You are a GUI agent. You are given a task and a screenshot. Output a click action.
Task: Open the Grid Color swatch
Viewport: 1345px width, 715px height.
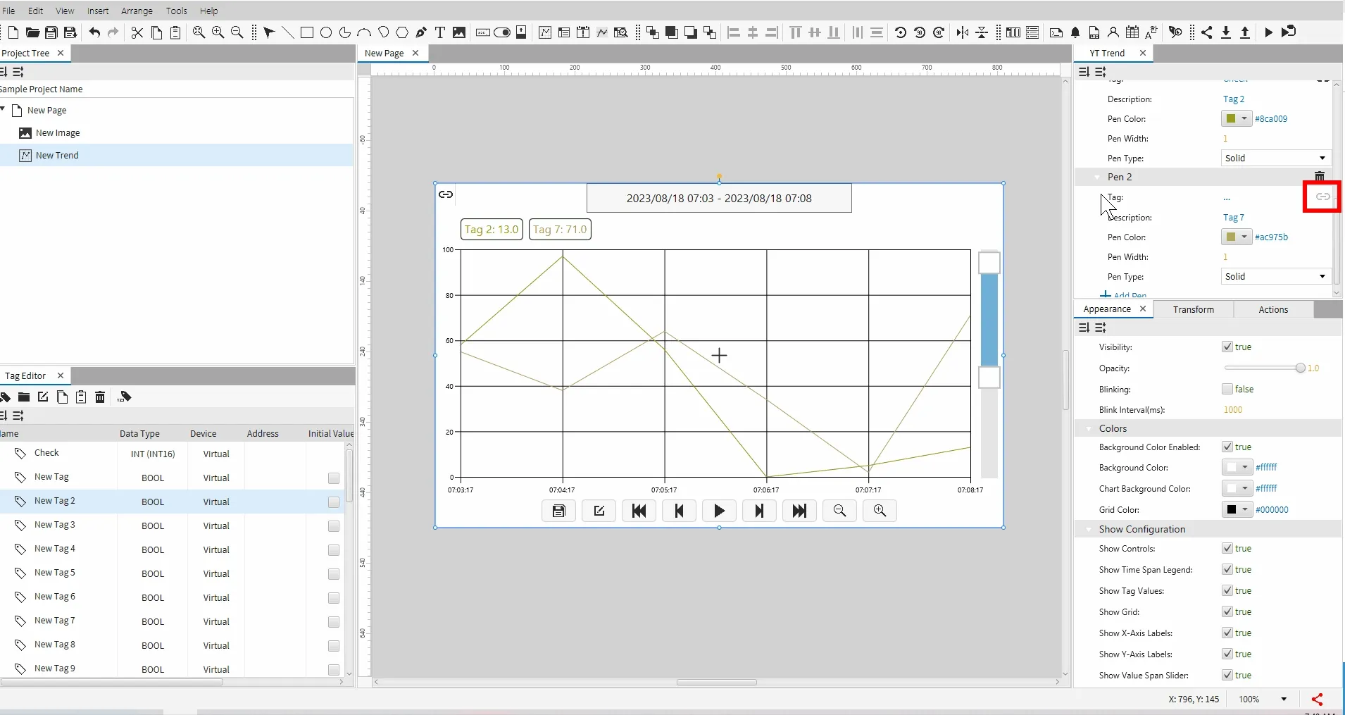coord(1236,509)
